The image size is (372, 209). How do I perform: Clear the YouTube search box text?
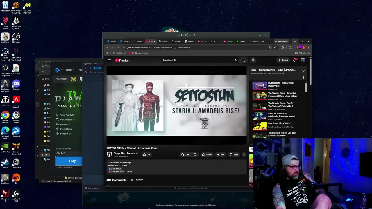tap(236, 60)
